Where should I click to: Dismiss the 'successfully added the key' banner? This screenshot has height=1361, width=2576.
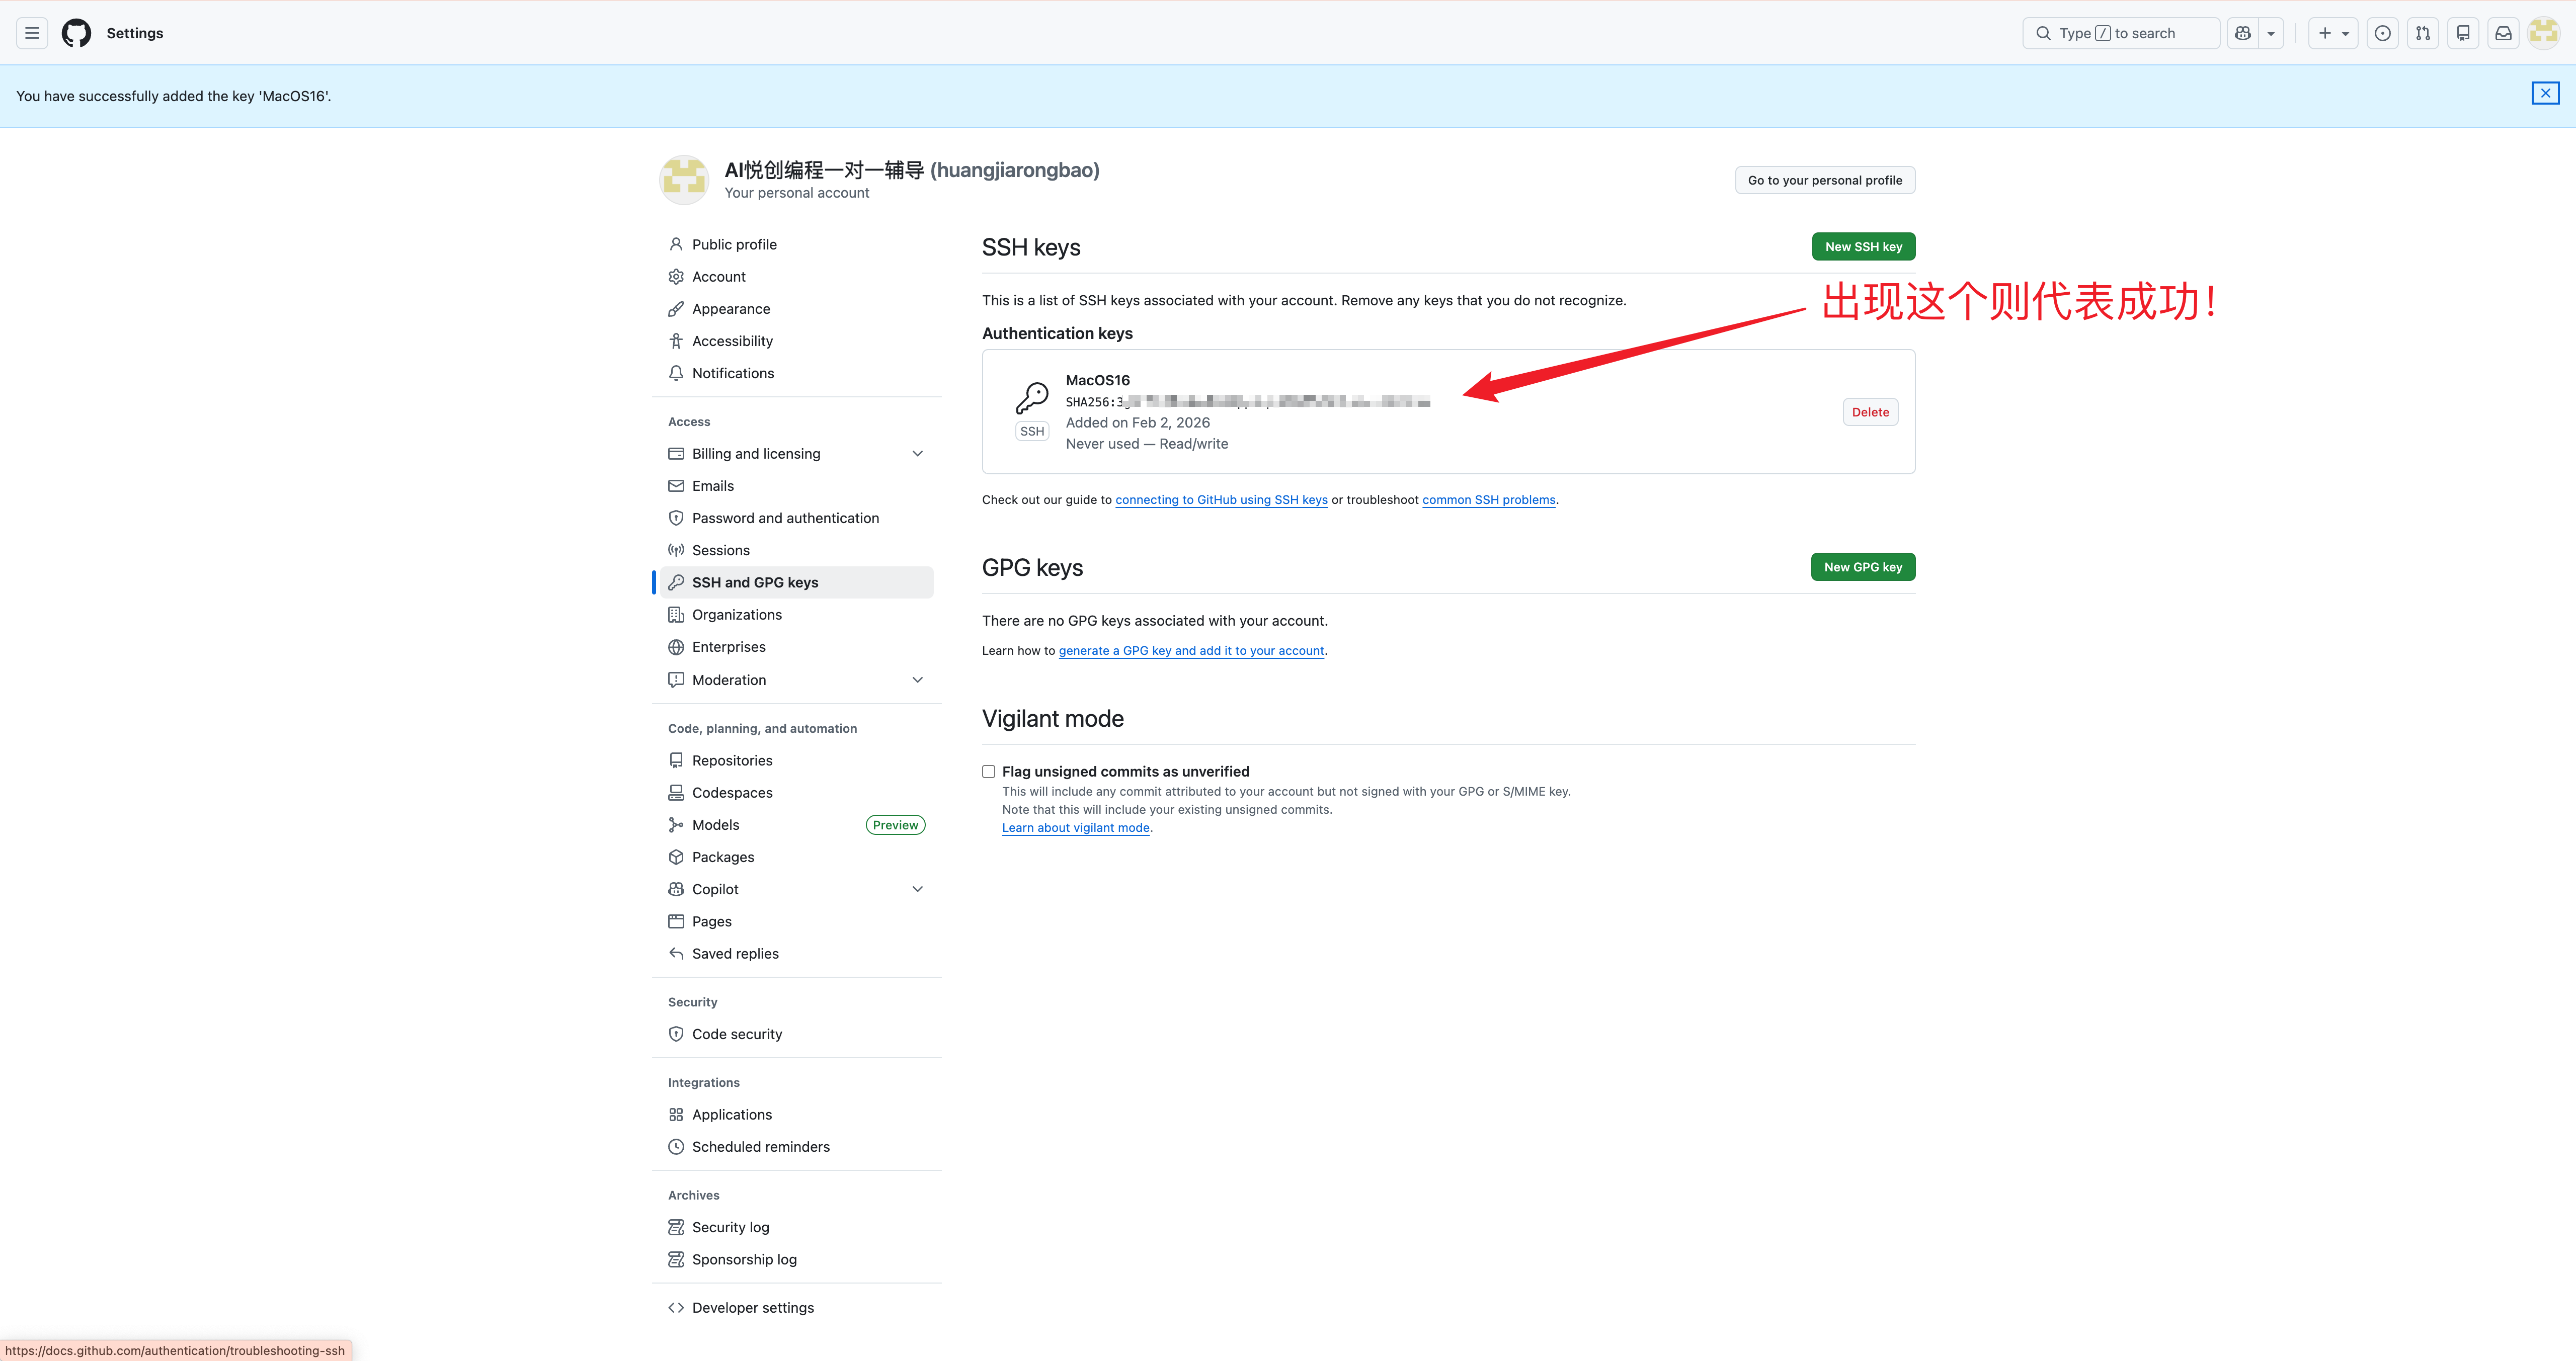(x=2545, y=93)
